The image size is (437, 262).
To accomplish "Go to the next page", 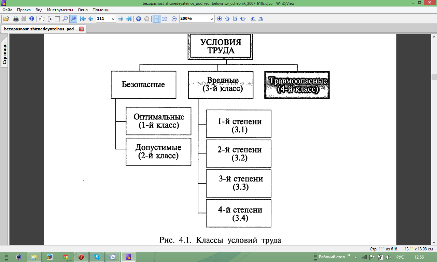I will pyautogui.click(x=121, y=19).
